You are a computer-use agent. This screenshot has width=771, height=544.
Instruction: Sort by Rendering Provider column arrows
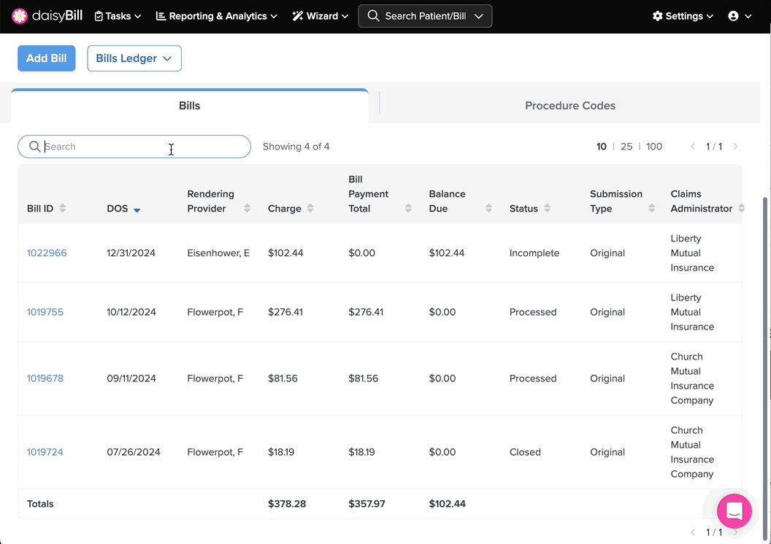tap(247, 209)
